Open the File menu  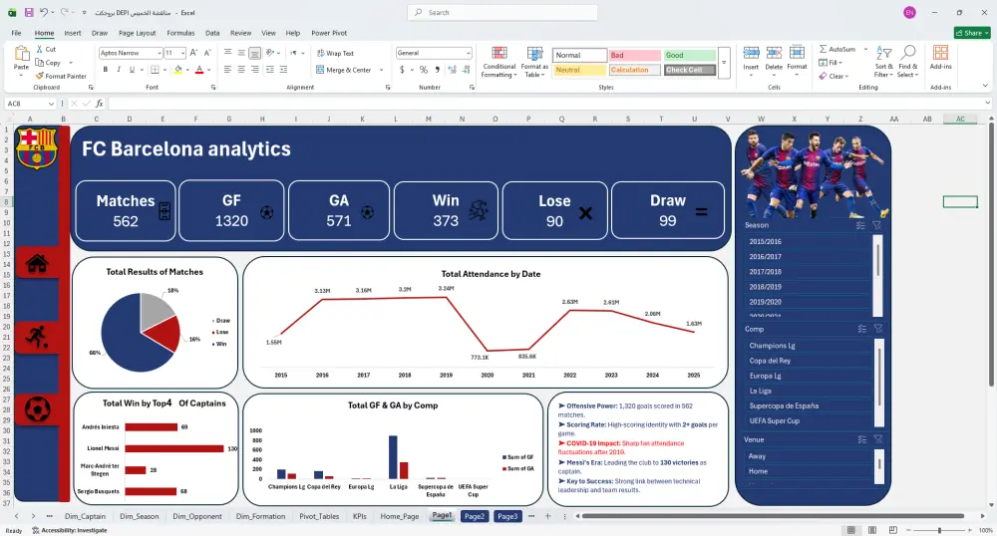tap(17, 33)
